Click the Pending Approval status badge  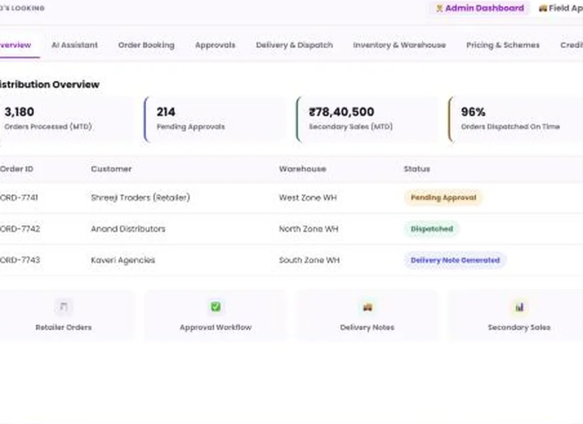pyautogui.click(x=443, y=197)
